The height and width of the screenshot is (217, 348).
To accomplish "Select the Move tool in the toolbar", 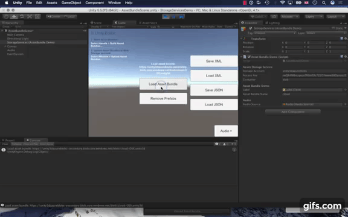I will [14, 17].
